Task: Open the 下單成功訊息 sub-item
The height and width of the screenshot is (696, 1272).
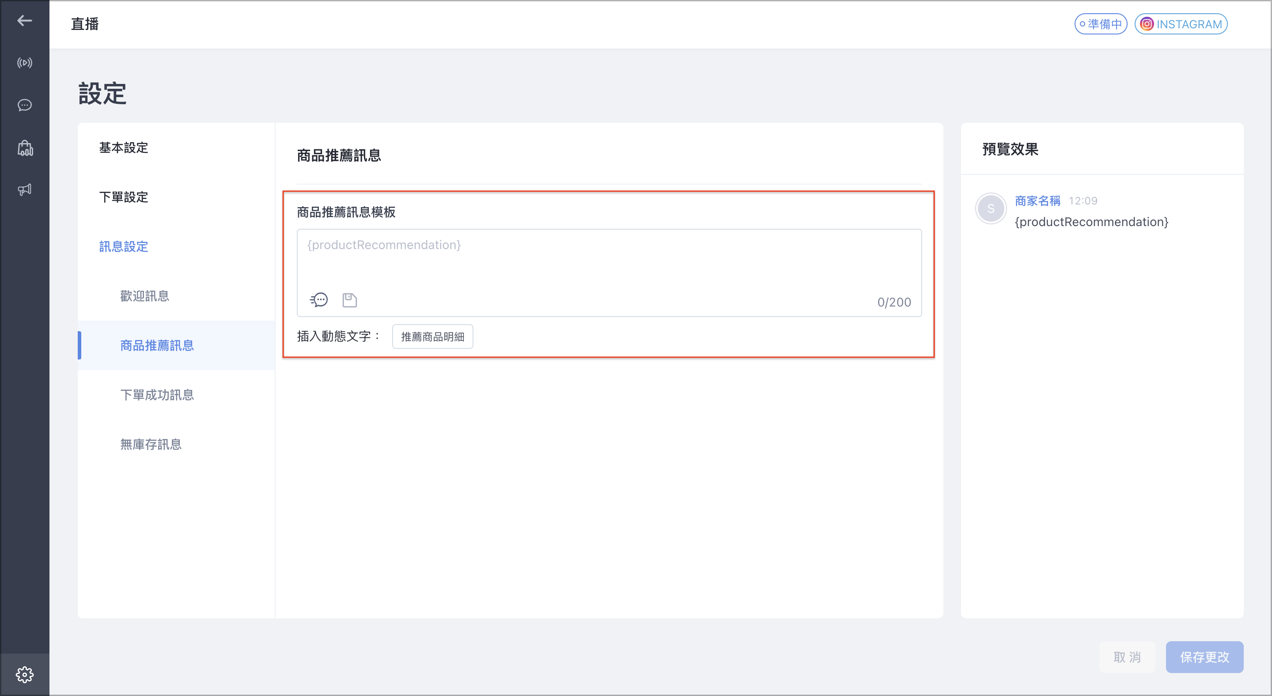Action: 157,394
